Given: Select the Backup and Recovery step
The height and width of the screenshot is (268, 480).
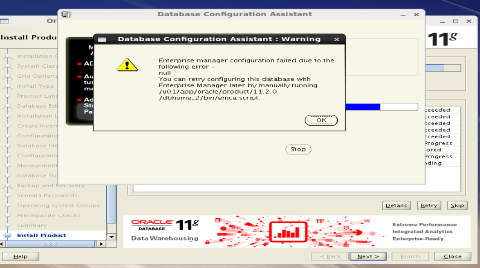Looking at the screenshot, I should tap(51, 185).
